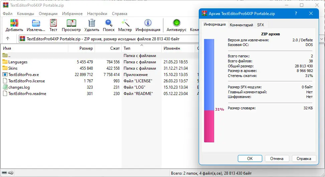This screenshot has width=325, height=177.
Task: Click the Общий размер value 28 813 430
Action: 304,66
